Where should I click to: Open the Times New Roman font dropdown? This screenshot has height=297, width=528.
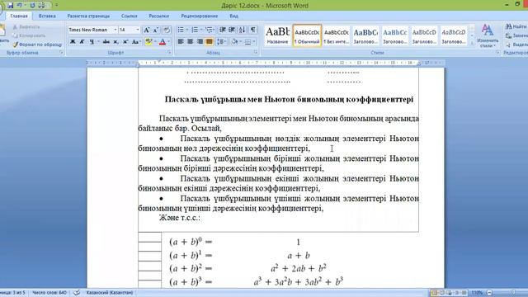tap(115, 30)
